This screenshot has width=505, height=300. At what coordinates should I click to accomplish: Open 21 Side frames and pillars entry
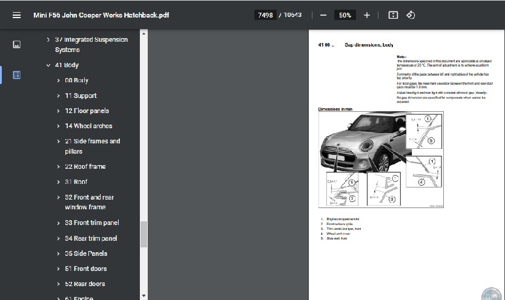[x=93, y=146]
